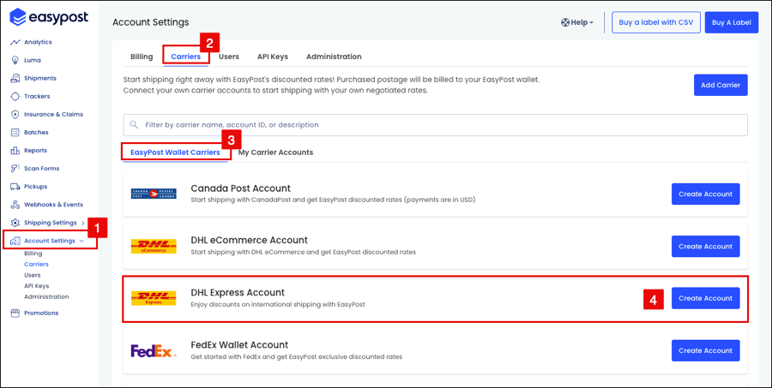772x388 pixels.
Task: Create a FedEx Wallet account
Action: point(706,350)
